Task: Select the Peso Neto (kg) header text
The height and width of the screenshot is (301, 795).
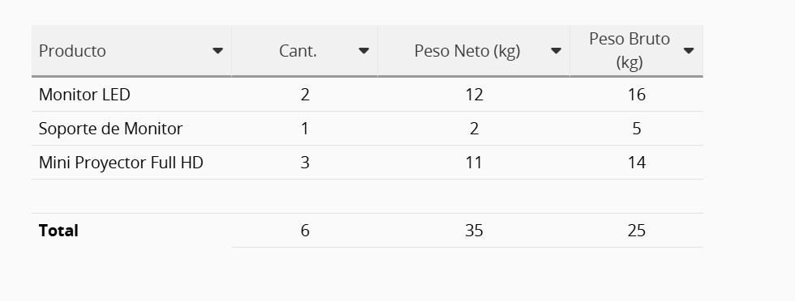Action: click(467, 51)
